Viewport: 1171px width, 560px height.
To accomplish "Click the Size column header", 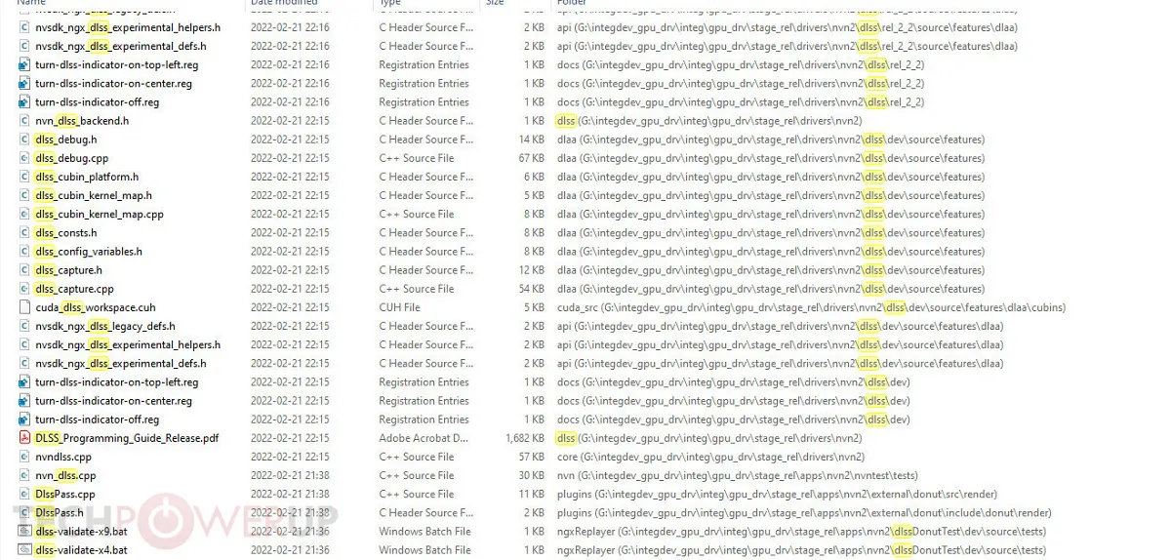I will [496, 3].
